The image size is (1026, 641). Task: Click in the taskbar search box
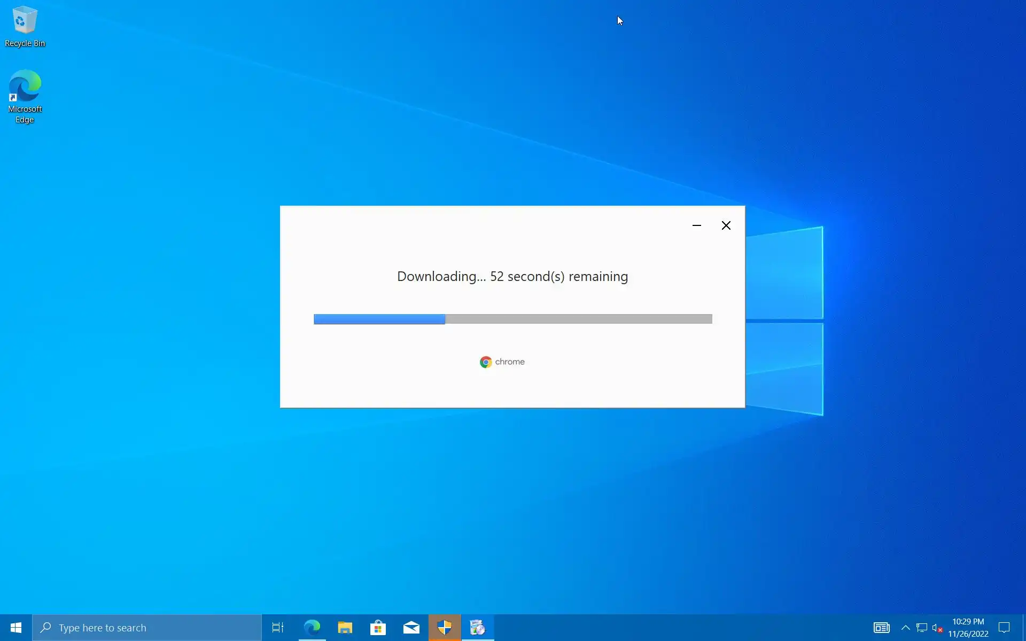click(147, 628)
